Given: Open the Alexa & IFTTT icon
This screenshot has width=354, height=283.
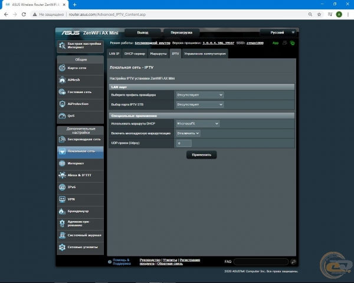Looking at the screenshot, I should (x=62, y=175).
